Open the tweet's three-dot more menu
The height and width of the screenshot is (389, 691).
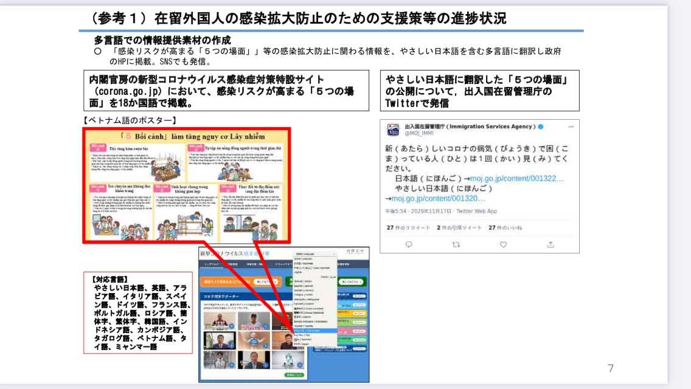[x=571, y=126]
